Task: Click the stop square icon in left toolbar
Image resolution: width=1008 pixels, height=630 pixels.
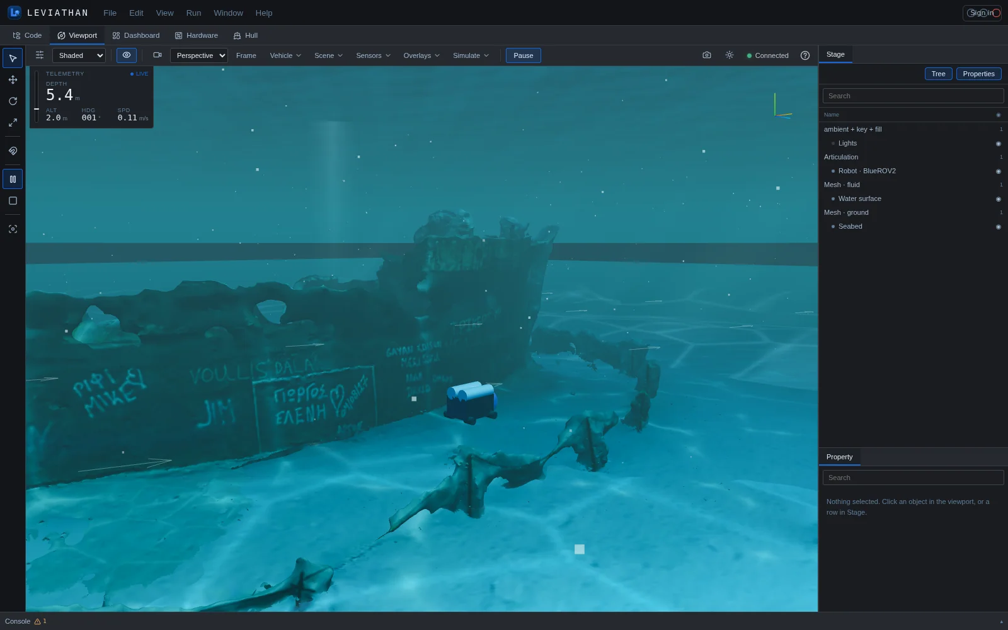Action: [x=13, y=200]
